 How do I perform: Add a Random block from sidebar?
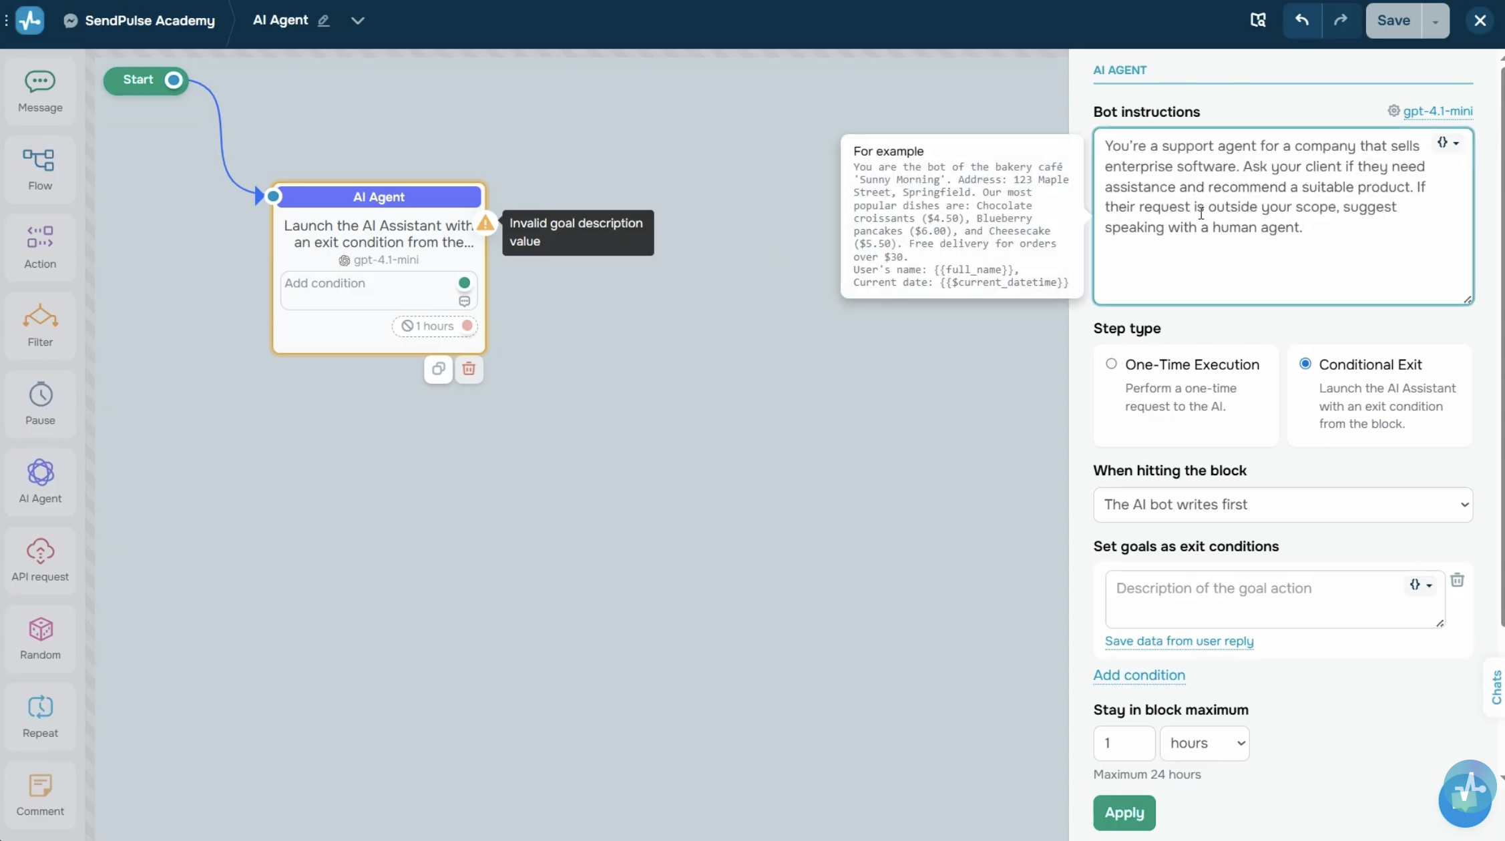[x=40, y=638]
